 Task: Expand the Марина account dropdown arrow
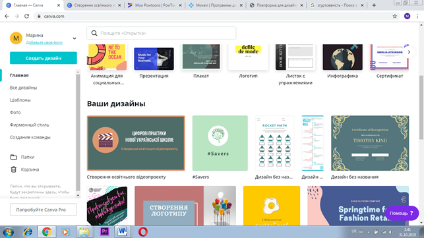point(75,38)
